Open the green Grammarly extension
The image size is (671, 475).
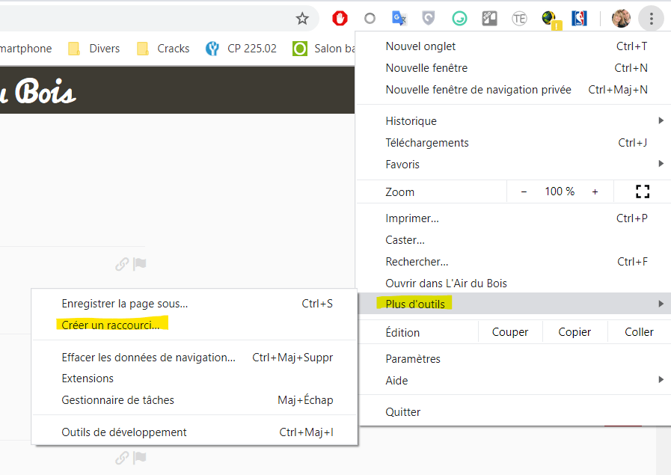tap(459, 19)
